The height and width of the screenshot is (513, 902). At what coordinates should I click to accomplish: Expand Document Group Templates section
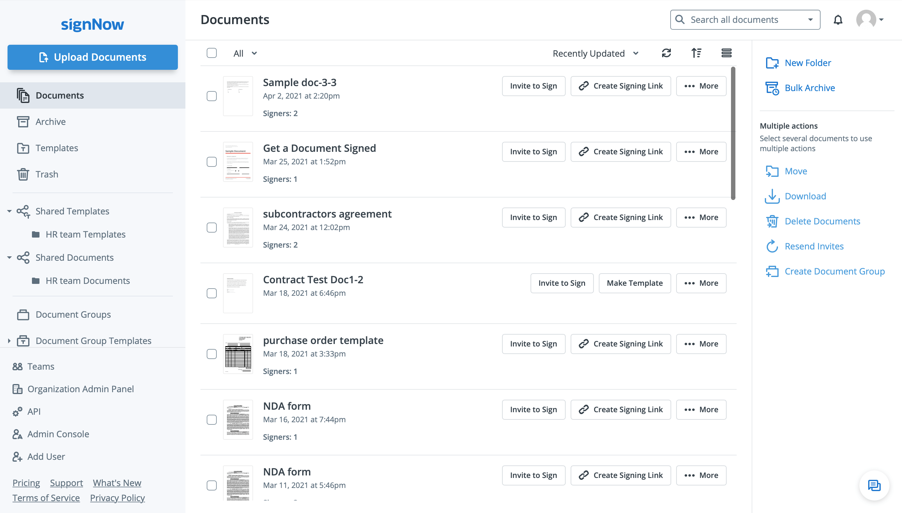click(9, 341)
